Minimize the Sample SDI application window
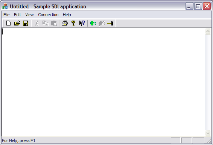The height and width of the screenshot is (145, 213). (189, 6)
